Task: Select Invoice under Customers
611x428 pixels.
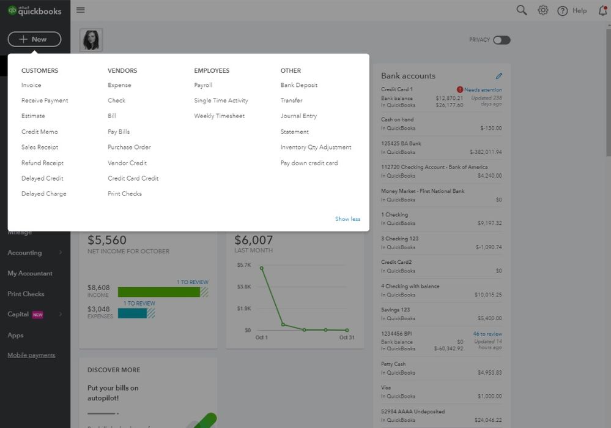Action: (x=31, y=85)
